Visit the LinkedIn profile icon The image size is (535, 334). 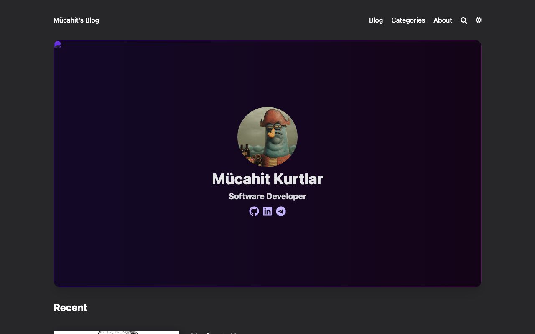click(267, 211)
